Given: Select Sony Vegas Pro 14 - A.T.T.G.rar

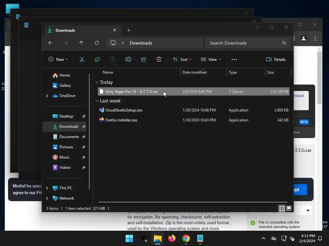Looking at the screenshot, I should coord(194,92).
